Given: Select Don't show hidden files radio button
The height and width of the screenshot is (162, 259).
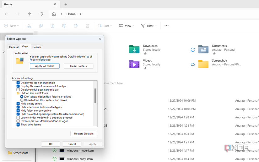Looking at the screenshot, I should [x=22, y=97].
